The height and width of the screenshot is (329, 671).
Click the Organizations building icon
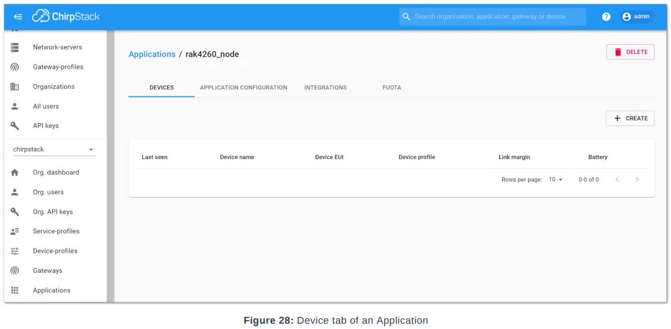(15, 87)
